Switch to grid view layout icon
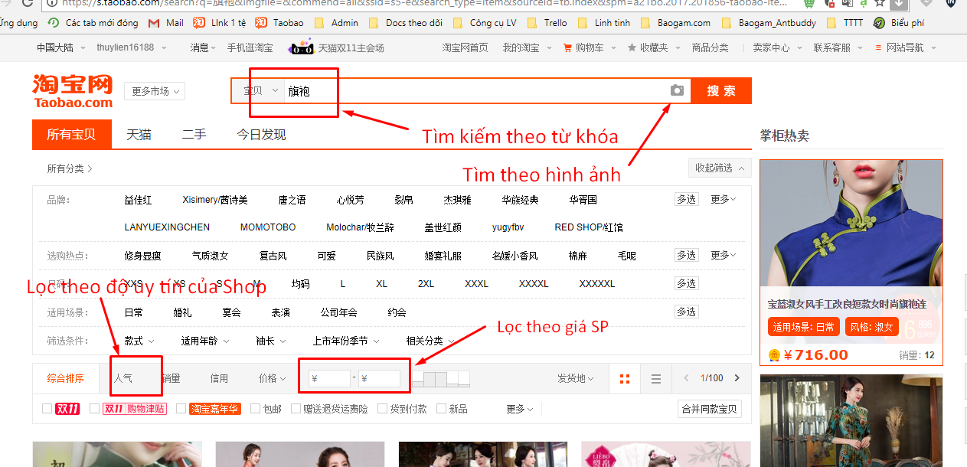Image resolution: width=967 pixels, height=467 pixels. tap(625, 378)
